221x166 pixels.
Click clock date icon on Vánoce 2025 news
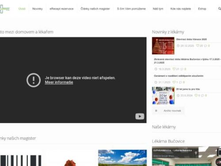coord(178,46)
